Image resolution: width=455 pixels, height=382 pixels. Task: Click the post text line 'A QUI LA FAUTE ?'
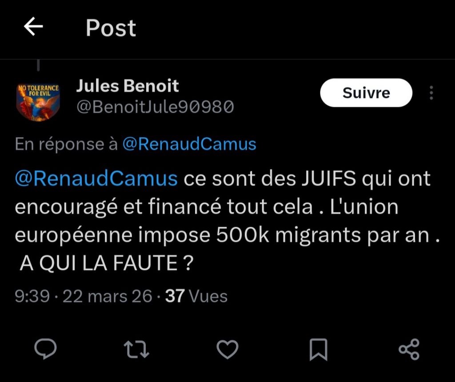(x=107, y=264)
